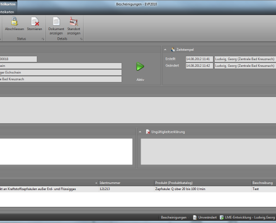The width and height of the screenshot is (276, 223).
Task: Click the Ungültigkeitserklärung panel icon
Action: (148, 132)
